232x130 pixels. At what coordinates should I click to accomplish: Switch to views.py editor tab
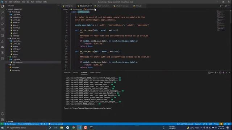coord(138,6)
